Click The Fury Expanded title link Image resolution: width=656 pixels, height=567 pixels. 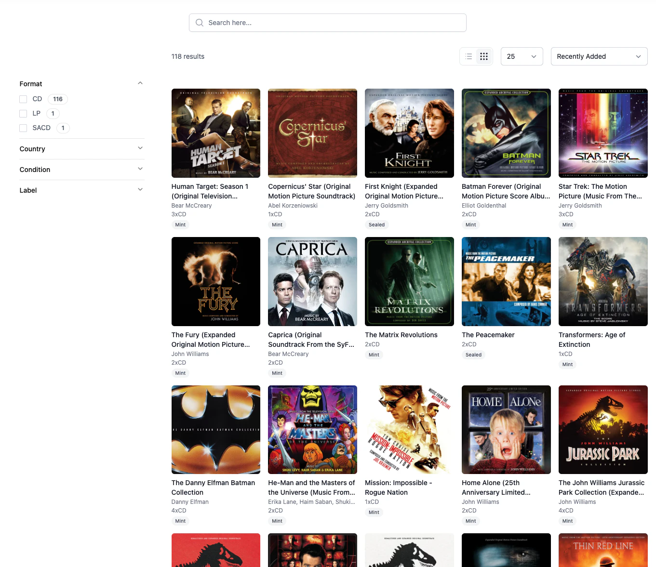211,340
